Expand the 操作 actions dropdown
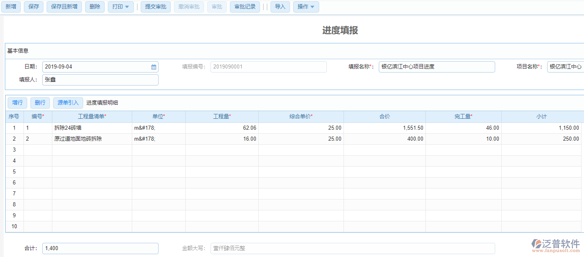 pyautogui.click(x=306, y=6)
